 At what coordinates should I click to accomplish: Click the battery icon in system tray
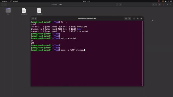tap(171, 1)
